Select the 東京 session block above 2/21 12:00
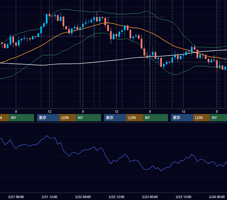The width and height of the screenshot is (227, 200). (48, 118)
